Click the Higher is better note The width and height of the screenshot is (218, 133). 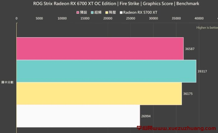pos(207,28)
